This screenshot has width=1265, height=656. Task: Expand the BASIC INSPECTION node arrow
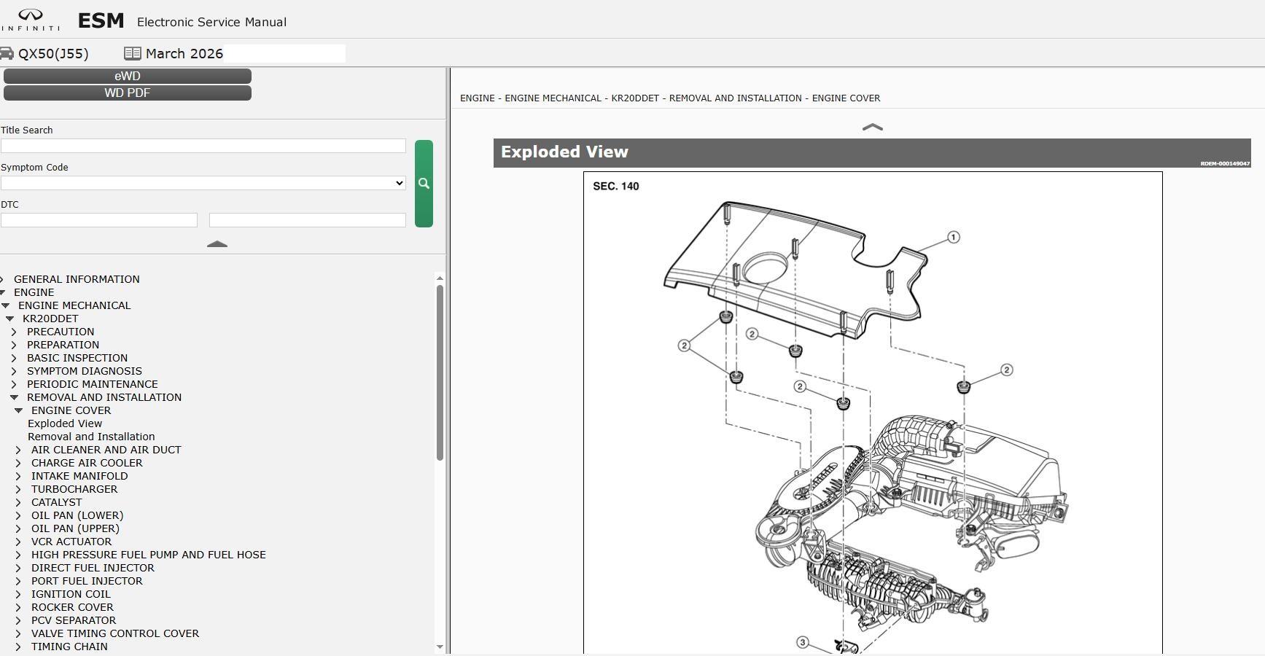(14, 358)
